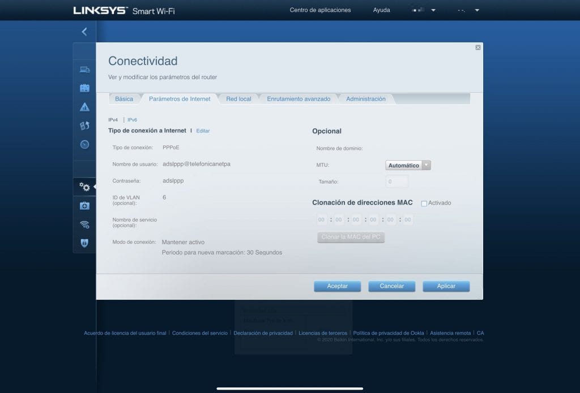The width and height of the screenshot is (580, 393).
Task: Open the media prioritization sidebar icon
Action: 84,126
